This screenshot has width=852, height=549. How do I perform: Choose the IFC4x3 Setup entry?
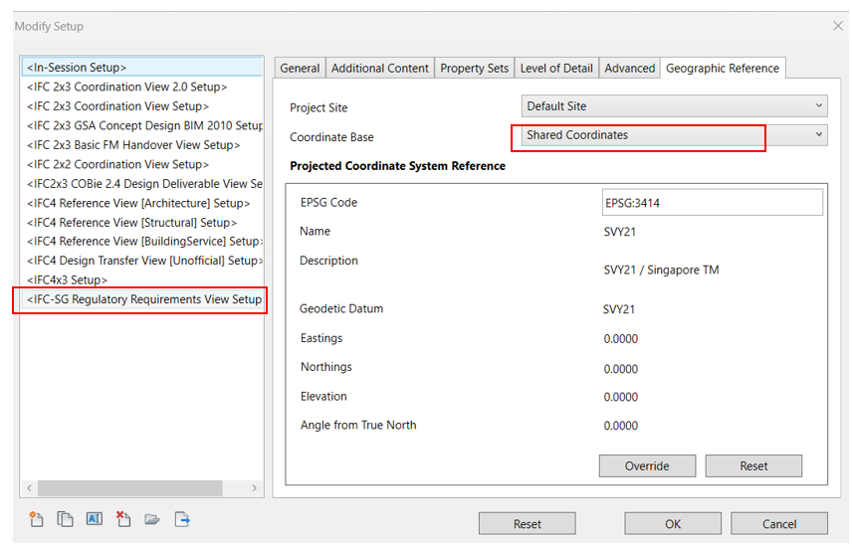click(x=68, y=280)
